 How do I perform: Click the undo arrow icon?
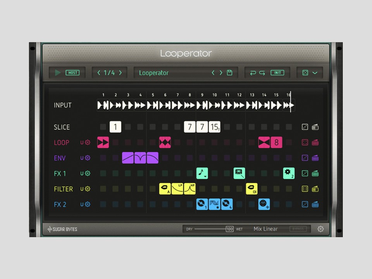point(253,73)
